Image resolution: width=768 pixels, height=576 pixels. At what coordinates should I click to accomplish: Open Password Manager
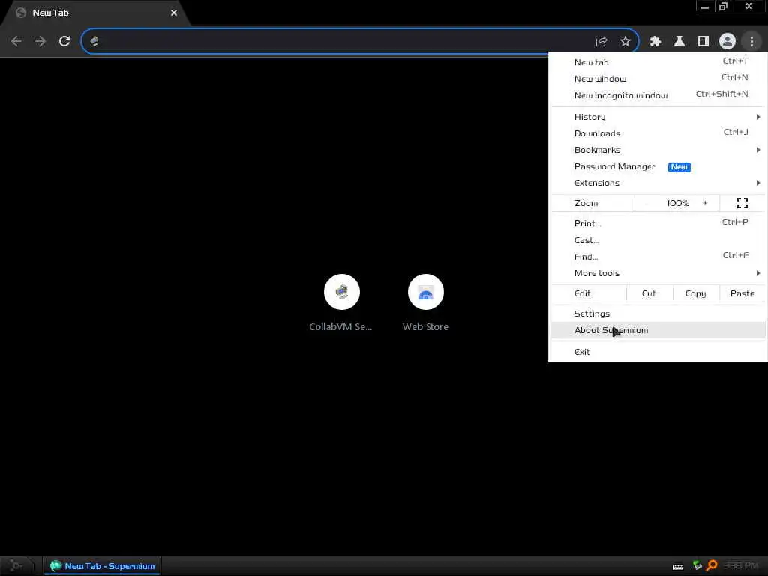(658, 166)
